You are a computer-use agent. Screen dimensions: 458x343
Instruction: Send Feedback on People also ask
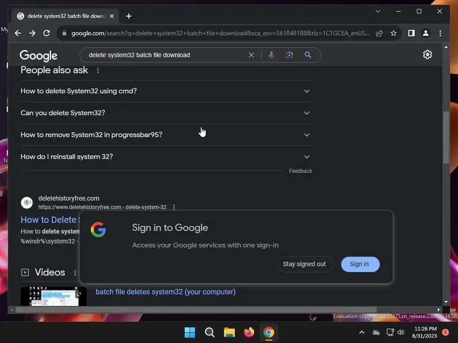301,171
